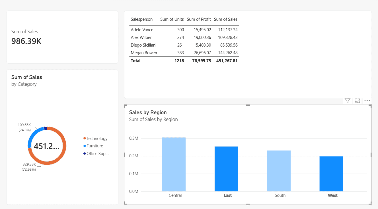Select the Megan Bowen row name
The height and width of the screenshot is (209, 378).
coord(144,53)
